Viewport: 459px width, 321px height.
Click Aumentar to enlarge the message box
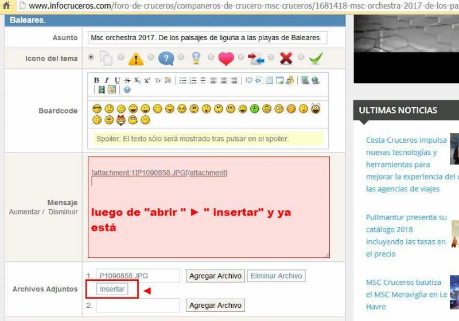[x=24, y=212]
